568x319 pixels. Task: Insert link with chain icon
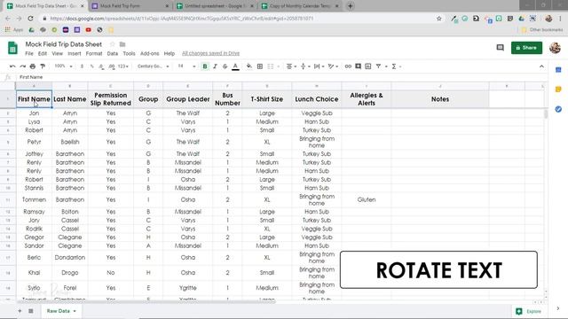click(348, 66)
